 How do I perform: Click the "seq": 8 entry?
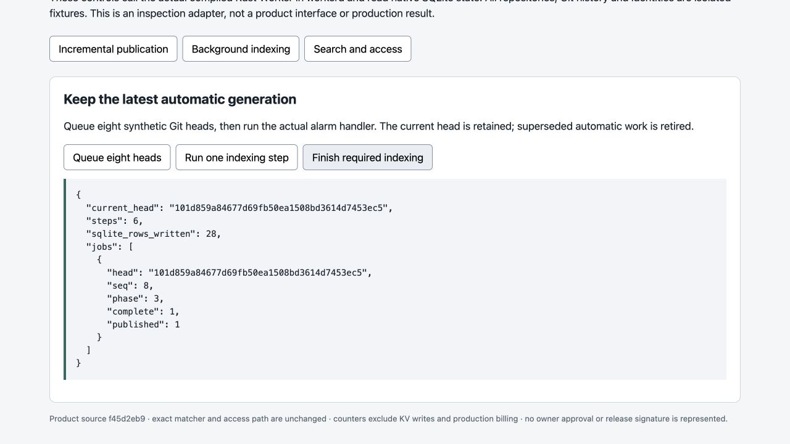point(130,286)
